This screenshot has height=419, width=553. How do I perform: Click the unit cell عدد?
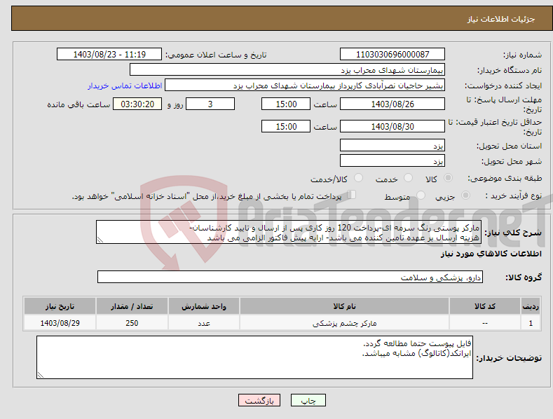(204, 323)
